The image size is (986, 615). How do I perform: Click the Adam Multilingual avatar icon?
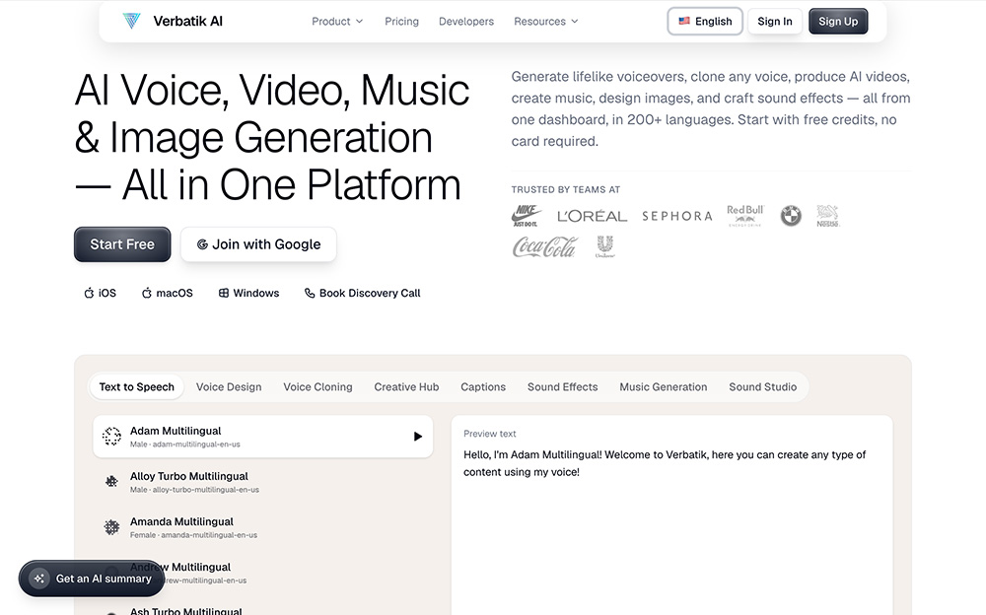pos(112,437)
